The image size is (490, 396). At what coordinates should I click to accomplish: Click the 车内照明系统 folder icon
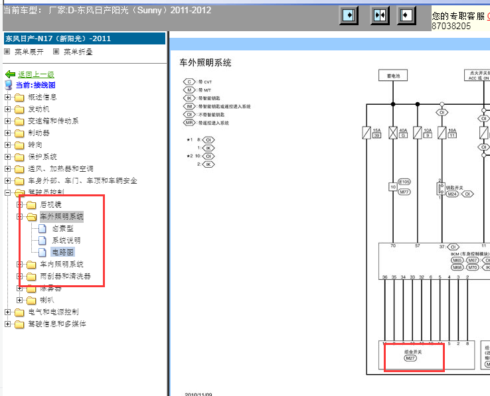pyautogui.click(x=31, y=265)
